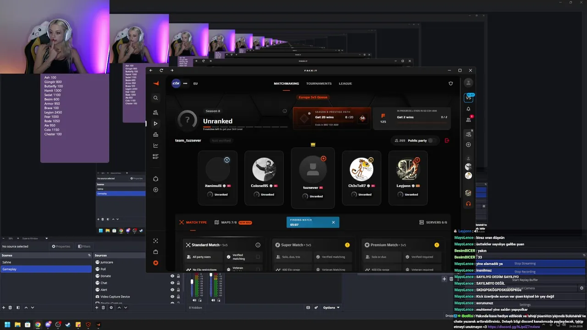The width and height of the screenshot is (587, 330).
Task: Click Stop Streaming in OBS controls
Action: [x=525, y=264]
